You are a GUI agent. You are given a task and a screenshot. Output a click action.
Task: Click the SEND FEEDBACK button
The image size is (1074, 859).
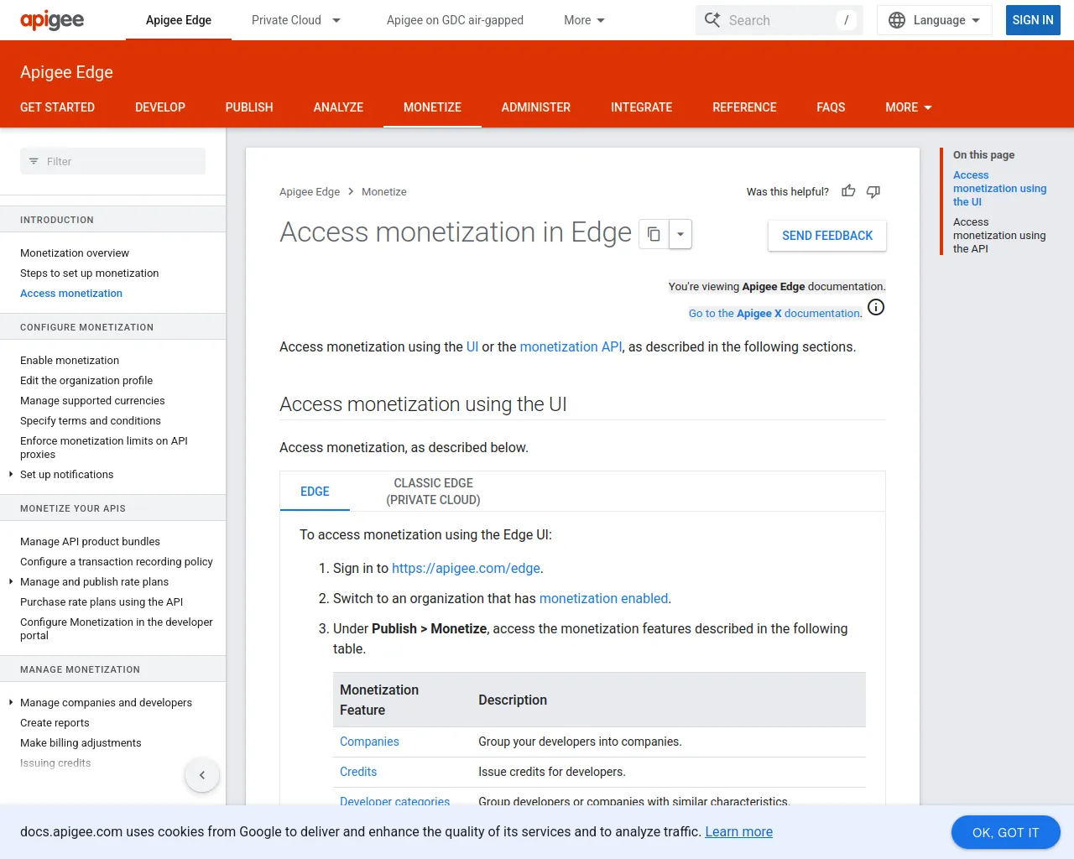pyautogui.click(x=827, y=236)
